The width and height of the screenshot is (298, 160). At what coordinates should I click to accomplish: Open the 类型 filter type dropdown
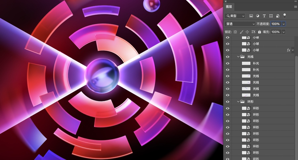click(x=235, y=16)
